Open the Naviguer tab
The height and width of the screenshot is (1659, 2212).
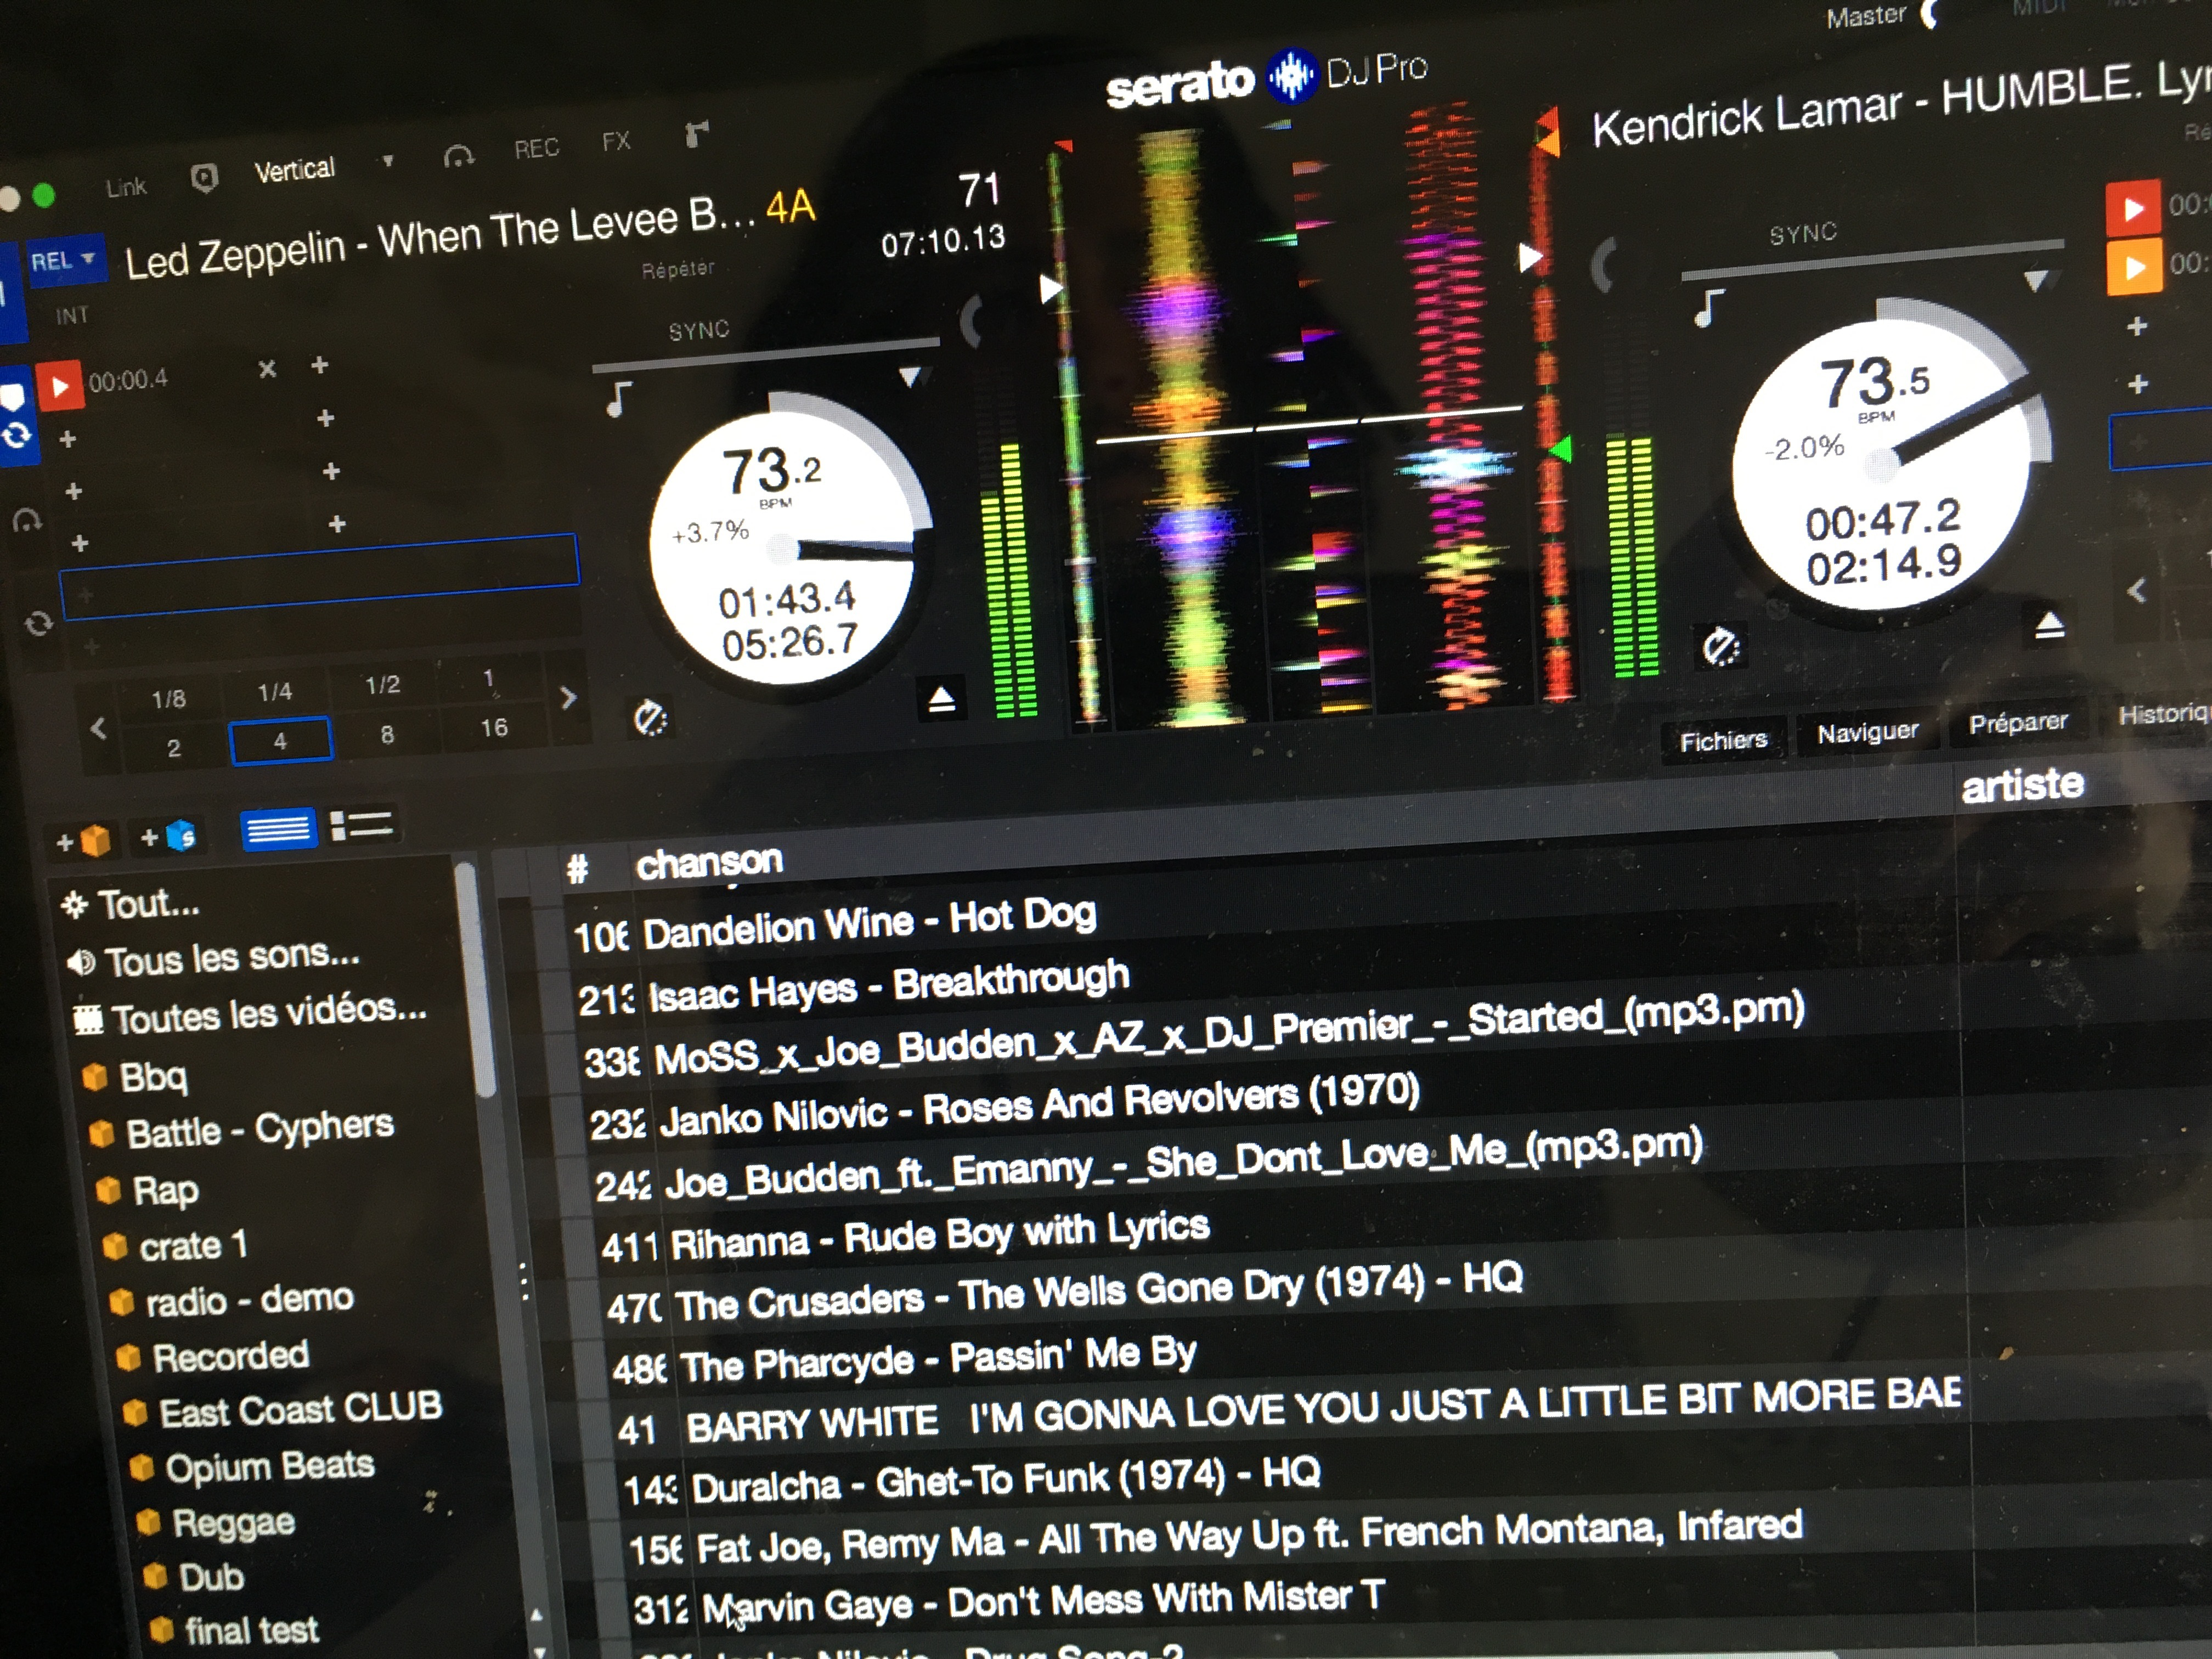click(x=1867, y=732)
